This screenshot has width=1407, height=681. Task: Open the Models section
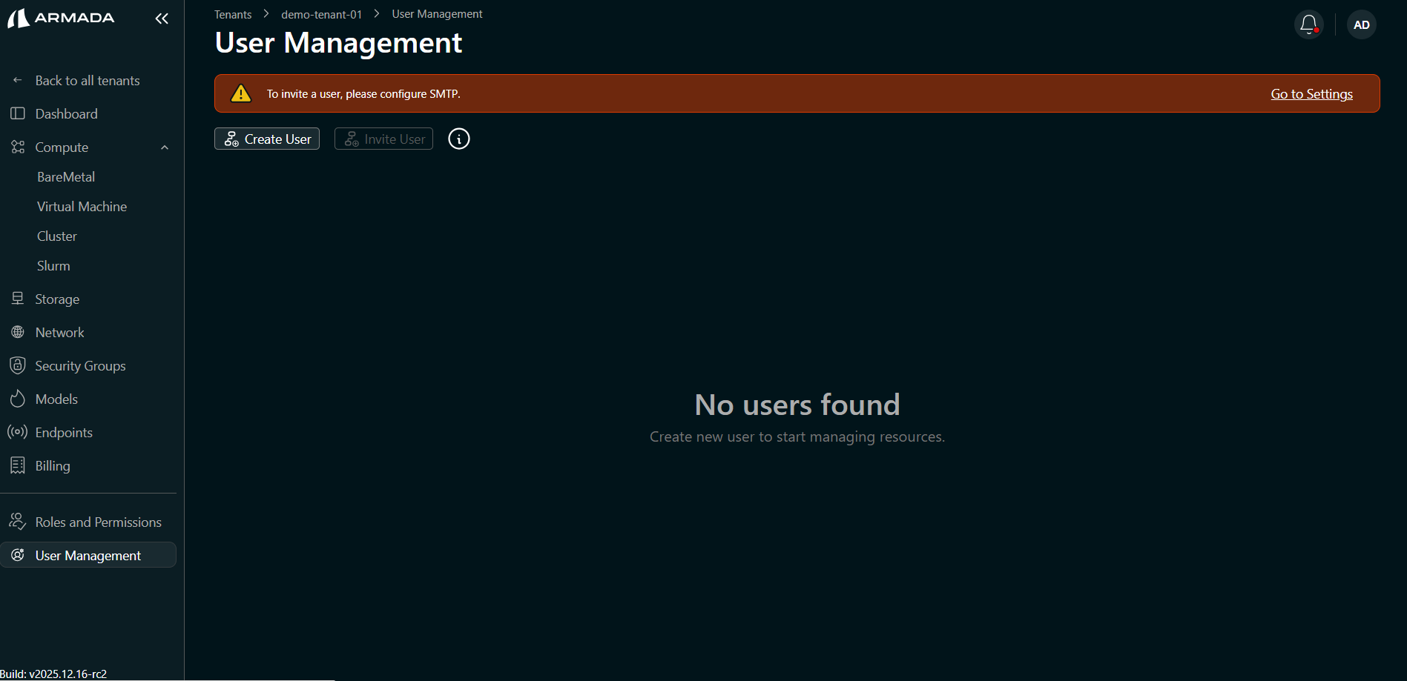point(56,398)
